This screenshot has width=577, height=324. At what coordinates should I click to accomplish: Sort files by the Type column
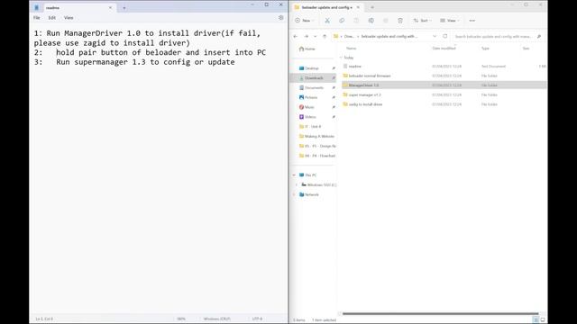tap(485, 49)
